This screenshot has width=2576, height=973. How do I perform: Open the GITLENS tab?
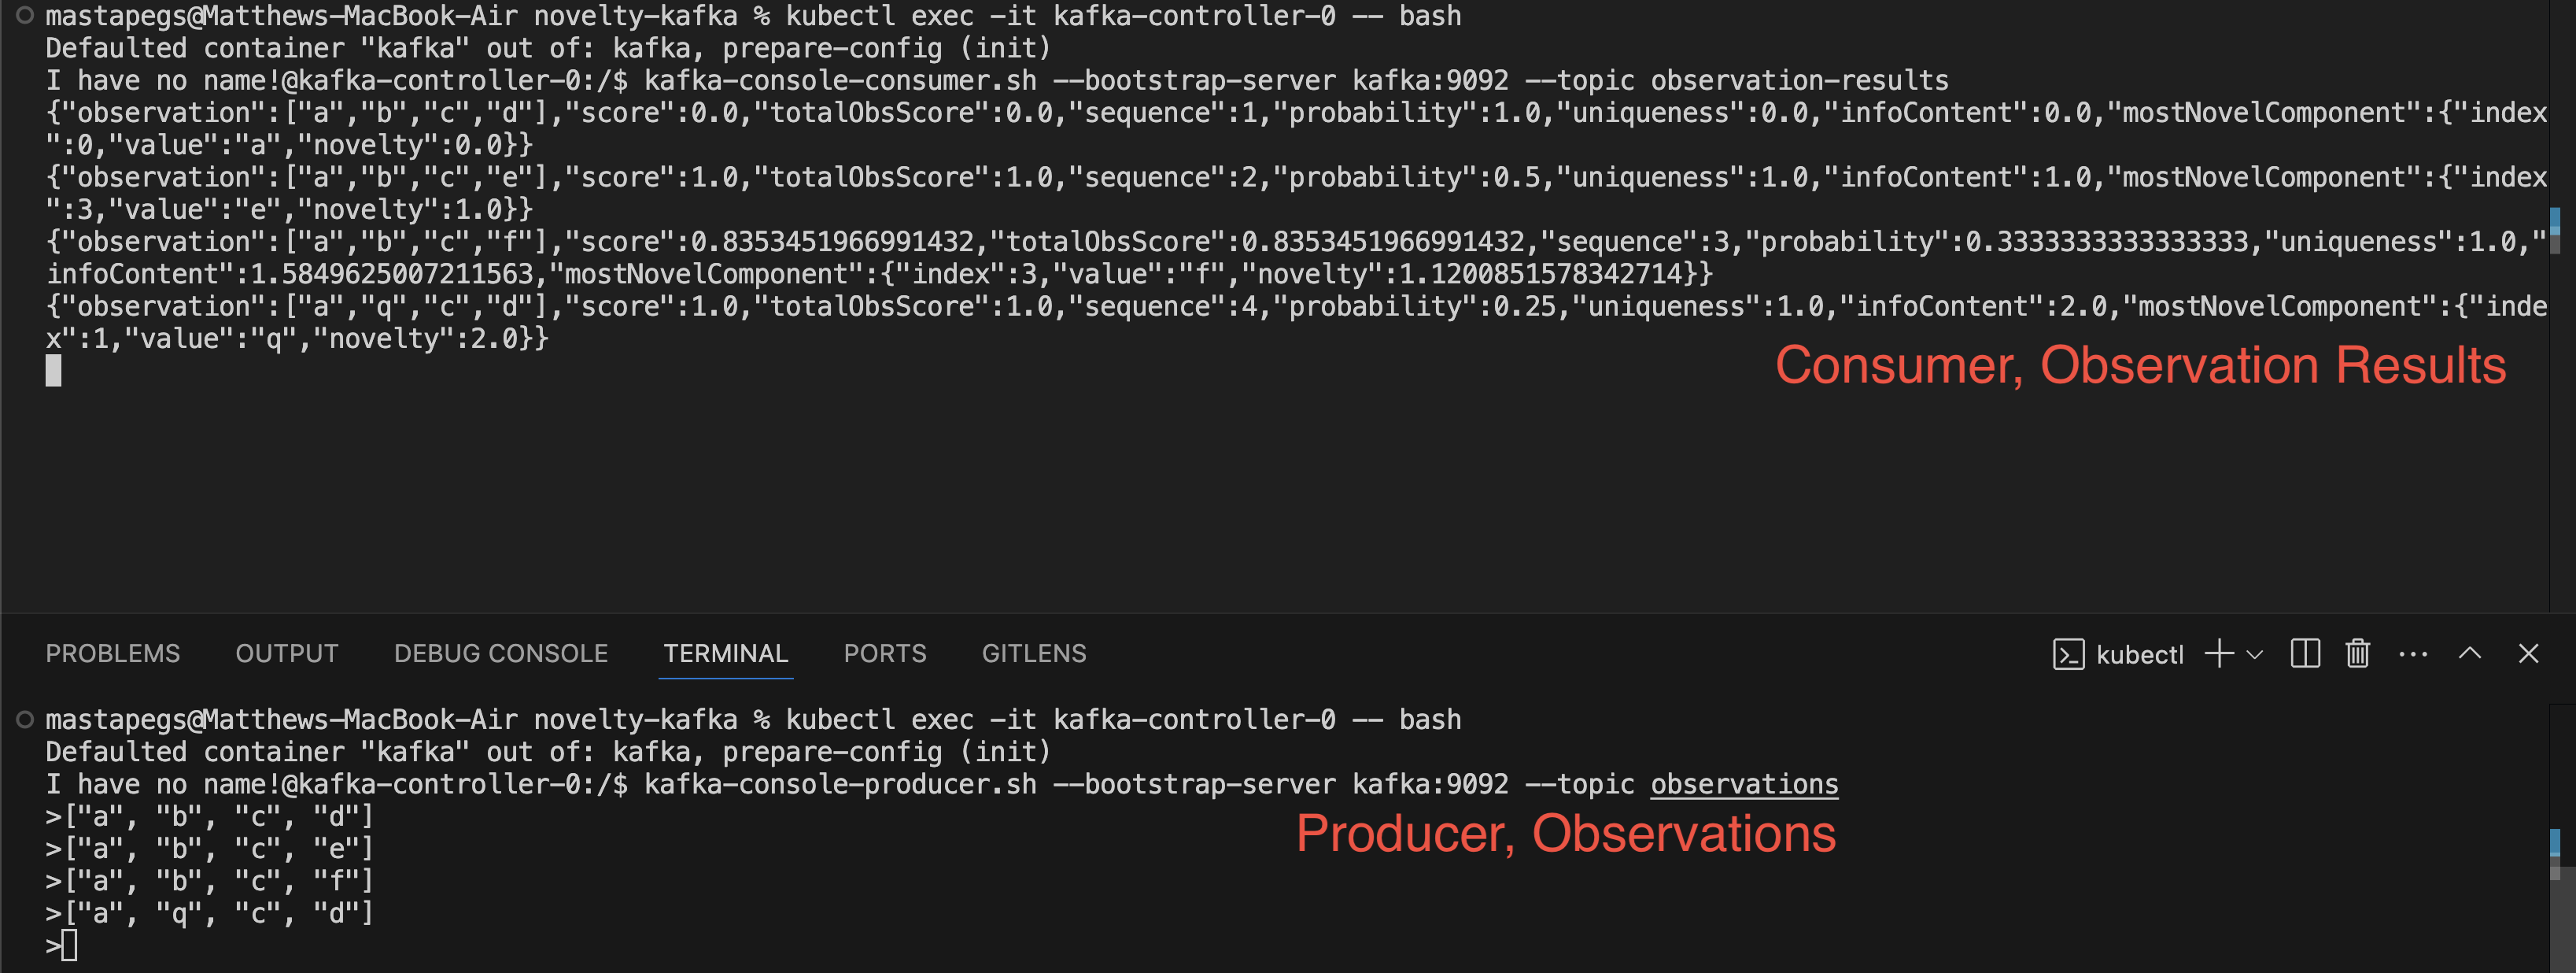(x=1034, y=653)
